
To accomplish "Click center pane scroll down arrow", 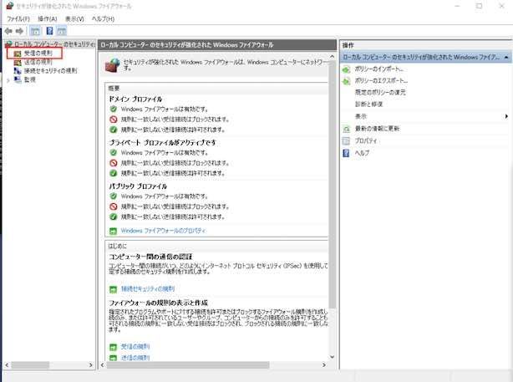I will 332,357.
